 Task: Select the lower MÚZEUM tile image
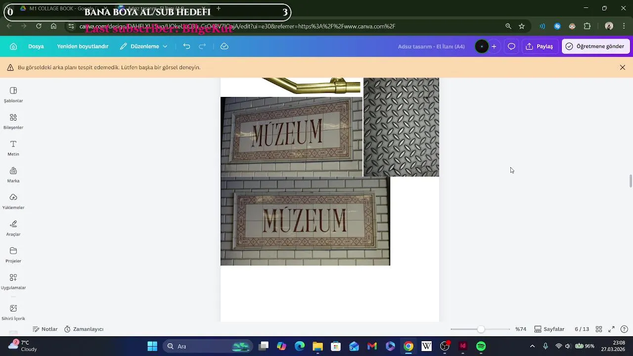click(305, 221)
